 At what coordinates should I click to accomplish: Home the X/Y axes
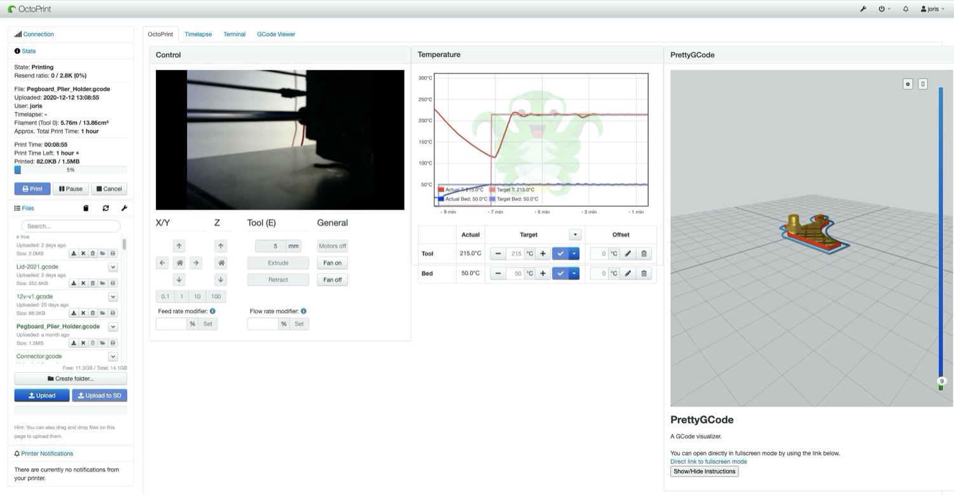coord(179,263)
